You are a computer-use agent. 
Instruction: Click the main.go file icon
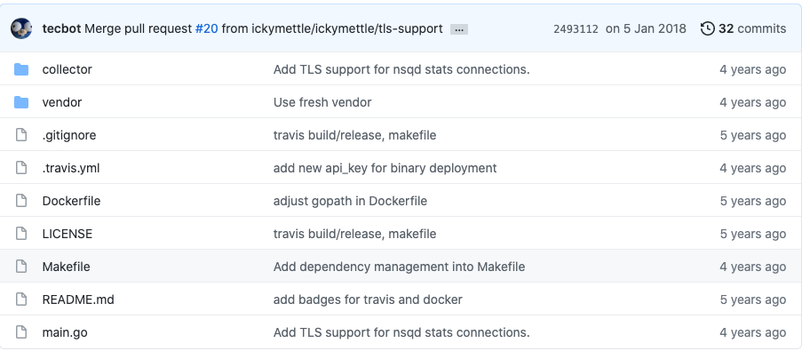pyautogui.click(x=21, y=332)
